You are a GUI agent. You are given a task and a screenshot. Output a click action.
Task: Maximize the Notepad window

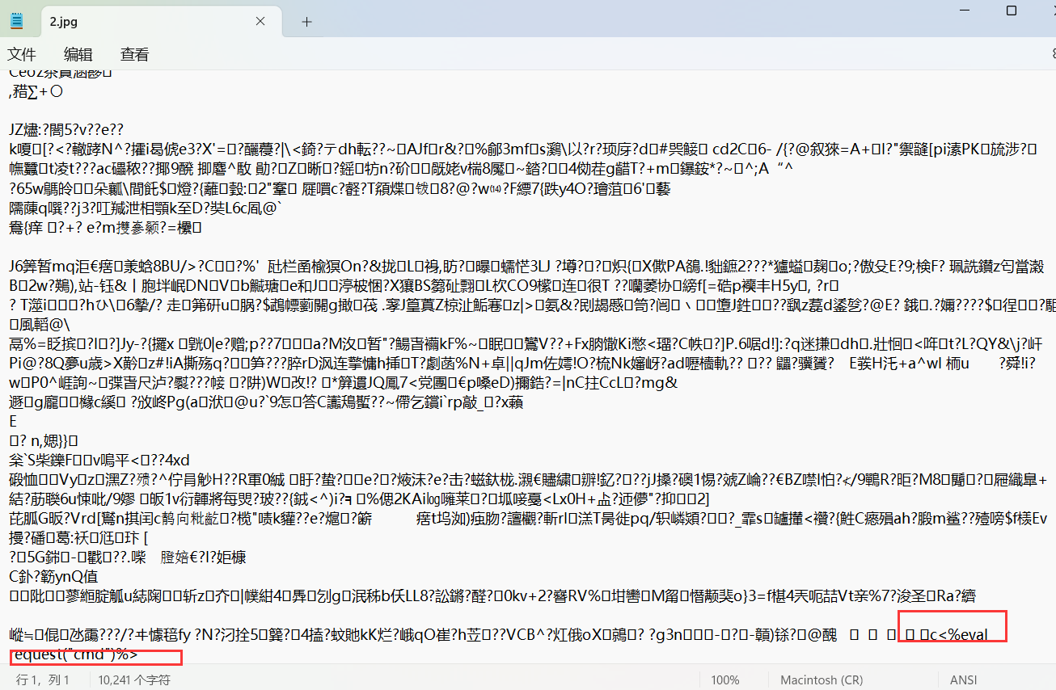click(x=1011, y=11)
